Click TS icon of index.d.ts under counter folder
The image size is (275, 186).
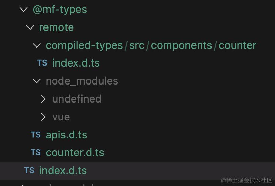coord(42,63)
